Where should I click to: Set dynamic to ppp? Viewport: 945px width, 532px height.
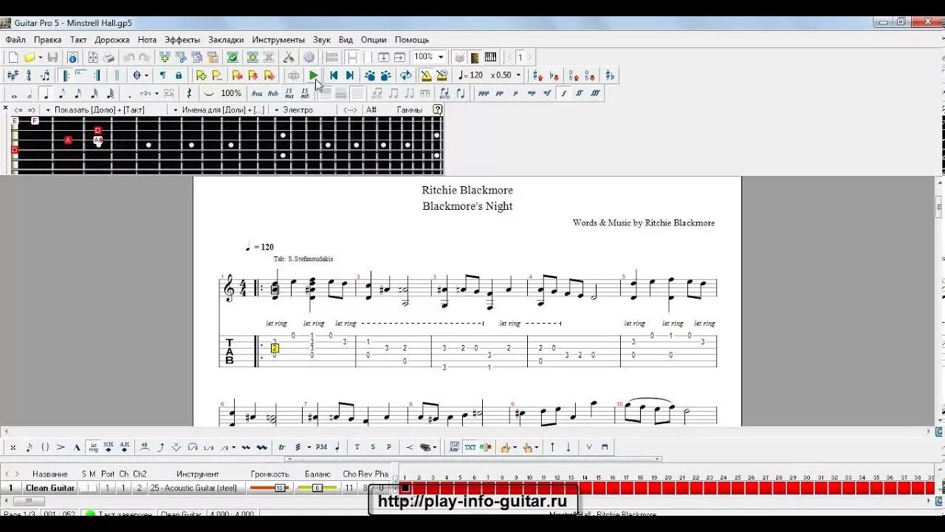point(484,94)
